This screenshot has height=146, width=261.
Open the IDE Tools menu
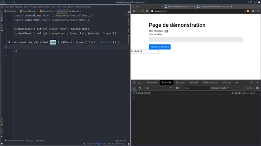[59, 7]
